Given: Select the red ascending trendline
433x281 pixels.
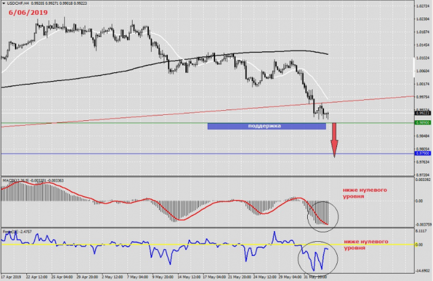Looking at the screenshot, I should point(203,110).
